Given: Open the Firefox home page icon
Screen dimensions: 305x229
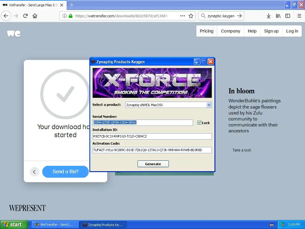Looking at the screenshot, I should click(35, 16).
